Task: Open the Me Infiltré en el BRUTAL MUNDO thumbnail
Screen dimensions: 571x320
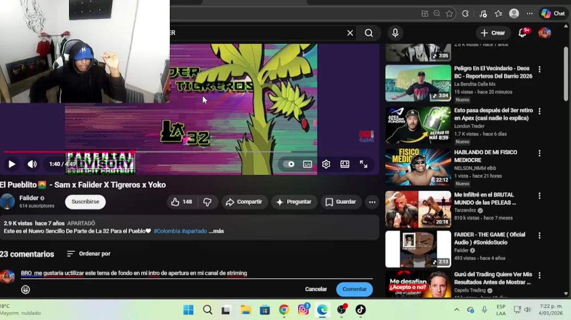Action: 418,209
